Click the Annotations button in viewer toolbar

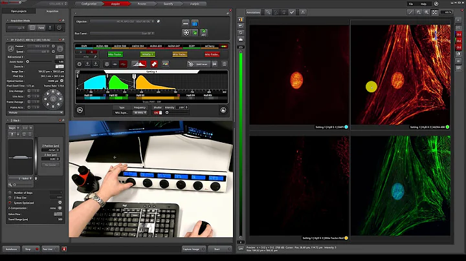coord(254,12)
